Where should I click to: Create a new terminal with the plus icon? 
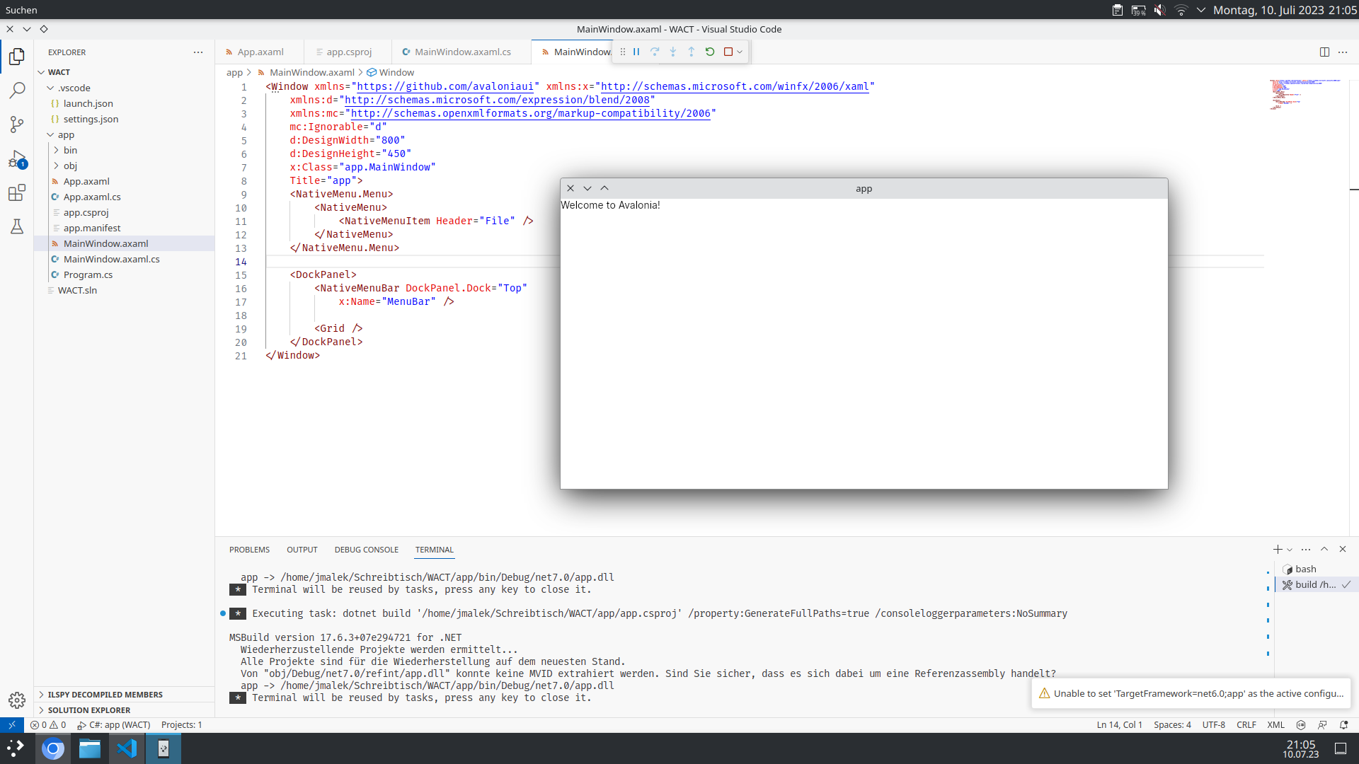tap(1278, 549)
